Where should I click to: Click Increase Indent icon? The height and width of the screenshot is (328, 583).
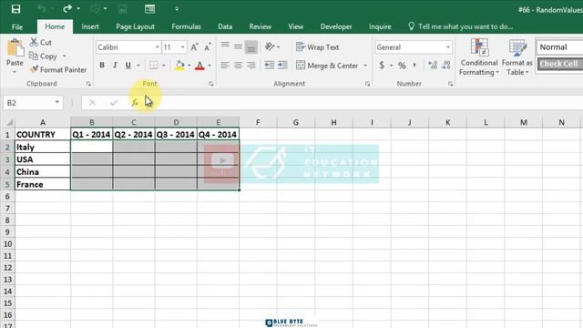click(282, 66)
